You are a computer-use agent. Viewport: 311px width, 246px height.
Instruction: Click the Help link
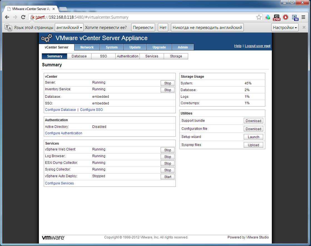238,46
